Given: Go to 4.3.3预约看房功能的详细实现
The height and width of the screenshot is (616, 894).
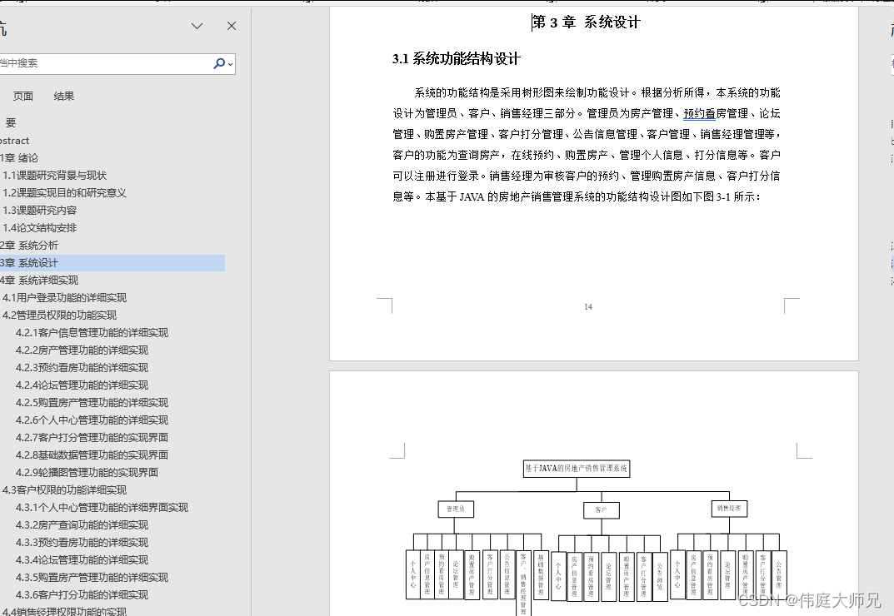Looking at the screenshot, I should 82,543.
